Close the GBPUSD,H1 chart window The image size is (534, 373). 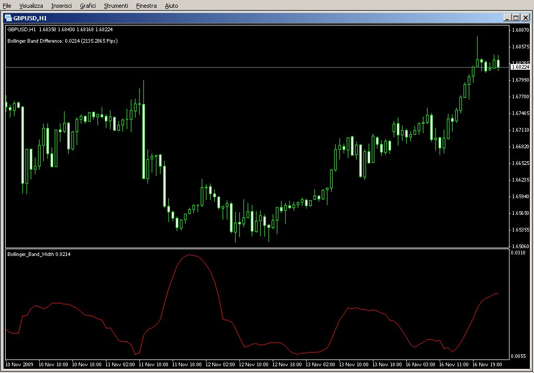526,18
